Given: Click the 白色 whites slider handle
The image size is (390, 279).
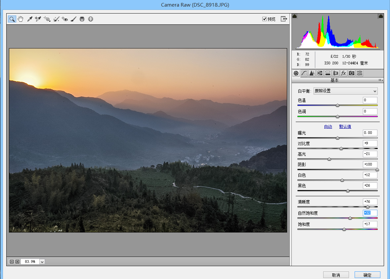Looking at the screenshot, I should tap(342, 180).
